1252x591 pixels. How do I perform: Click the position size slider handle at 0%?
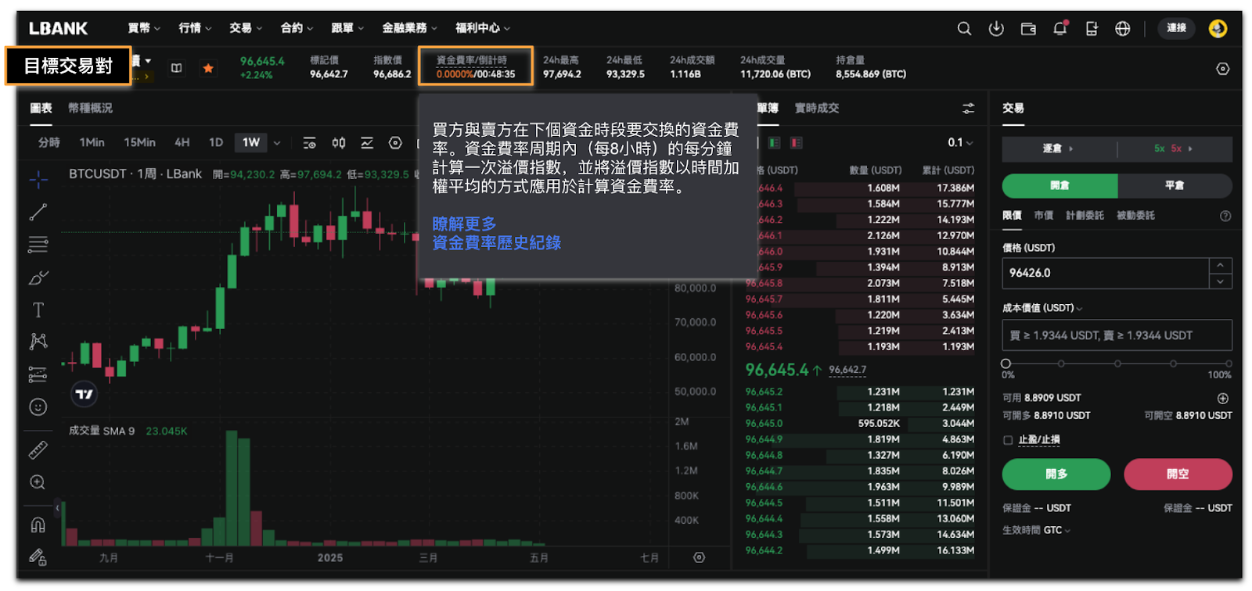(x=1006, y=364)
